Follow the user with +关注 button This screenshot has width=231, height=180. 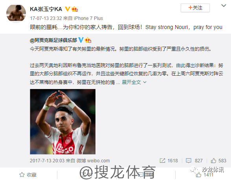(x=195, y=8)
